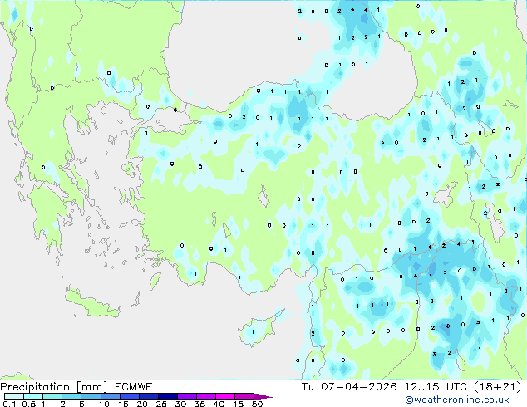This screenshot has width=527, height=407.
Task: Click the '0.1' label on the legend scale
Action: (9, 404)
